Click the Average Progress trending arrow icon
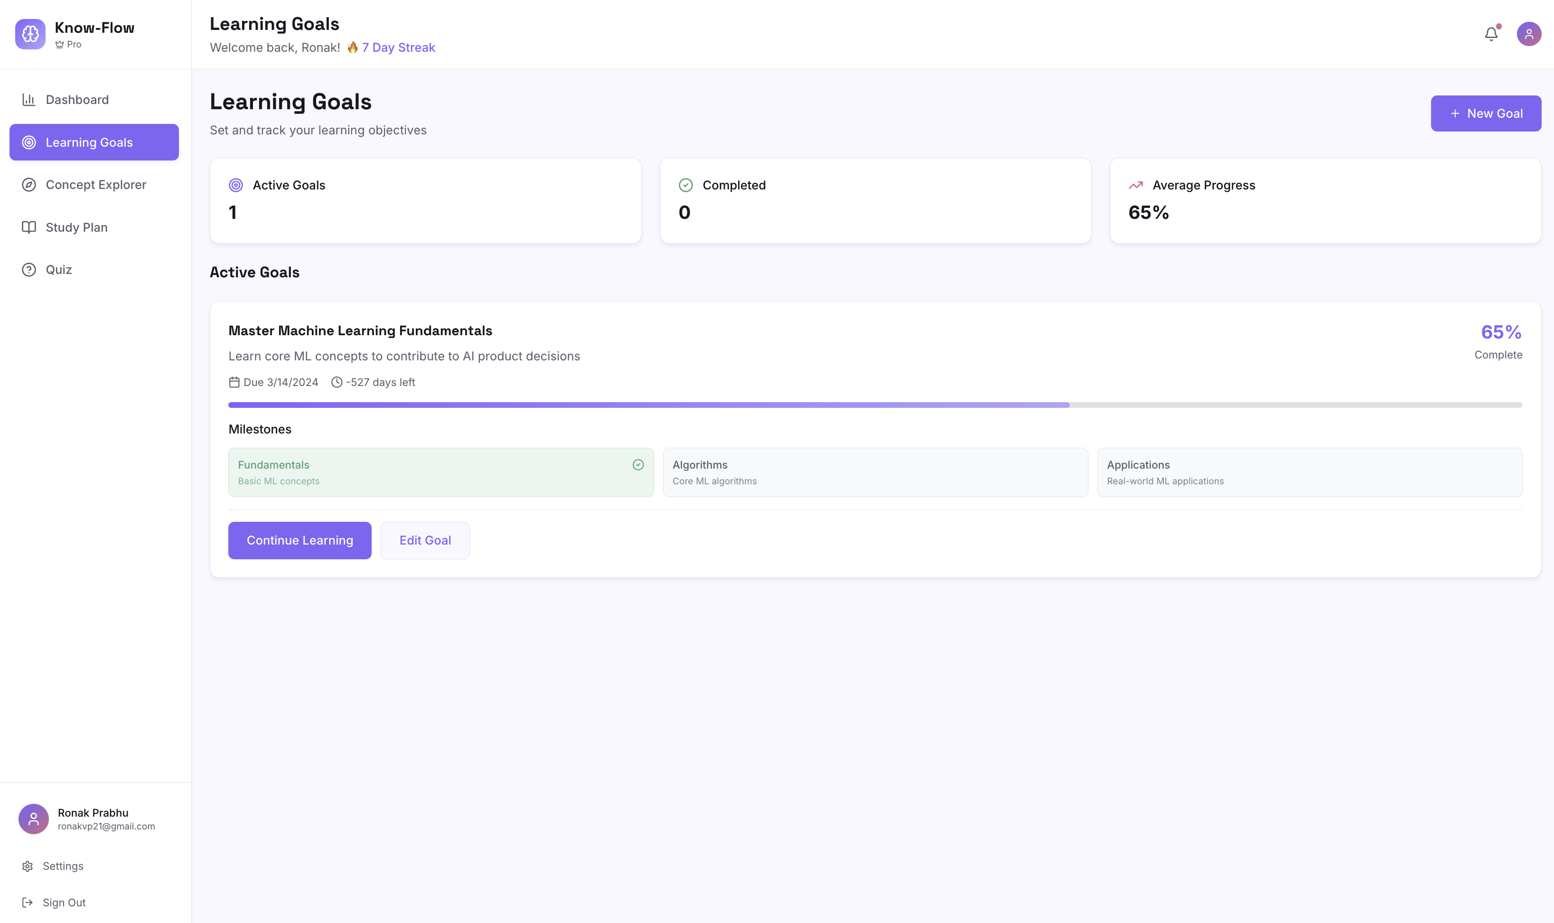This screenshot has width=1554, height=923. click(x=1135, y=185)
